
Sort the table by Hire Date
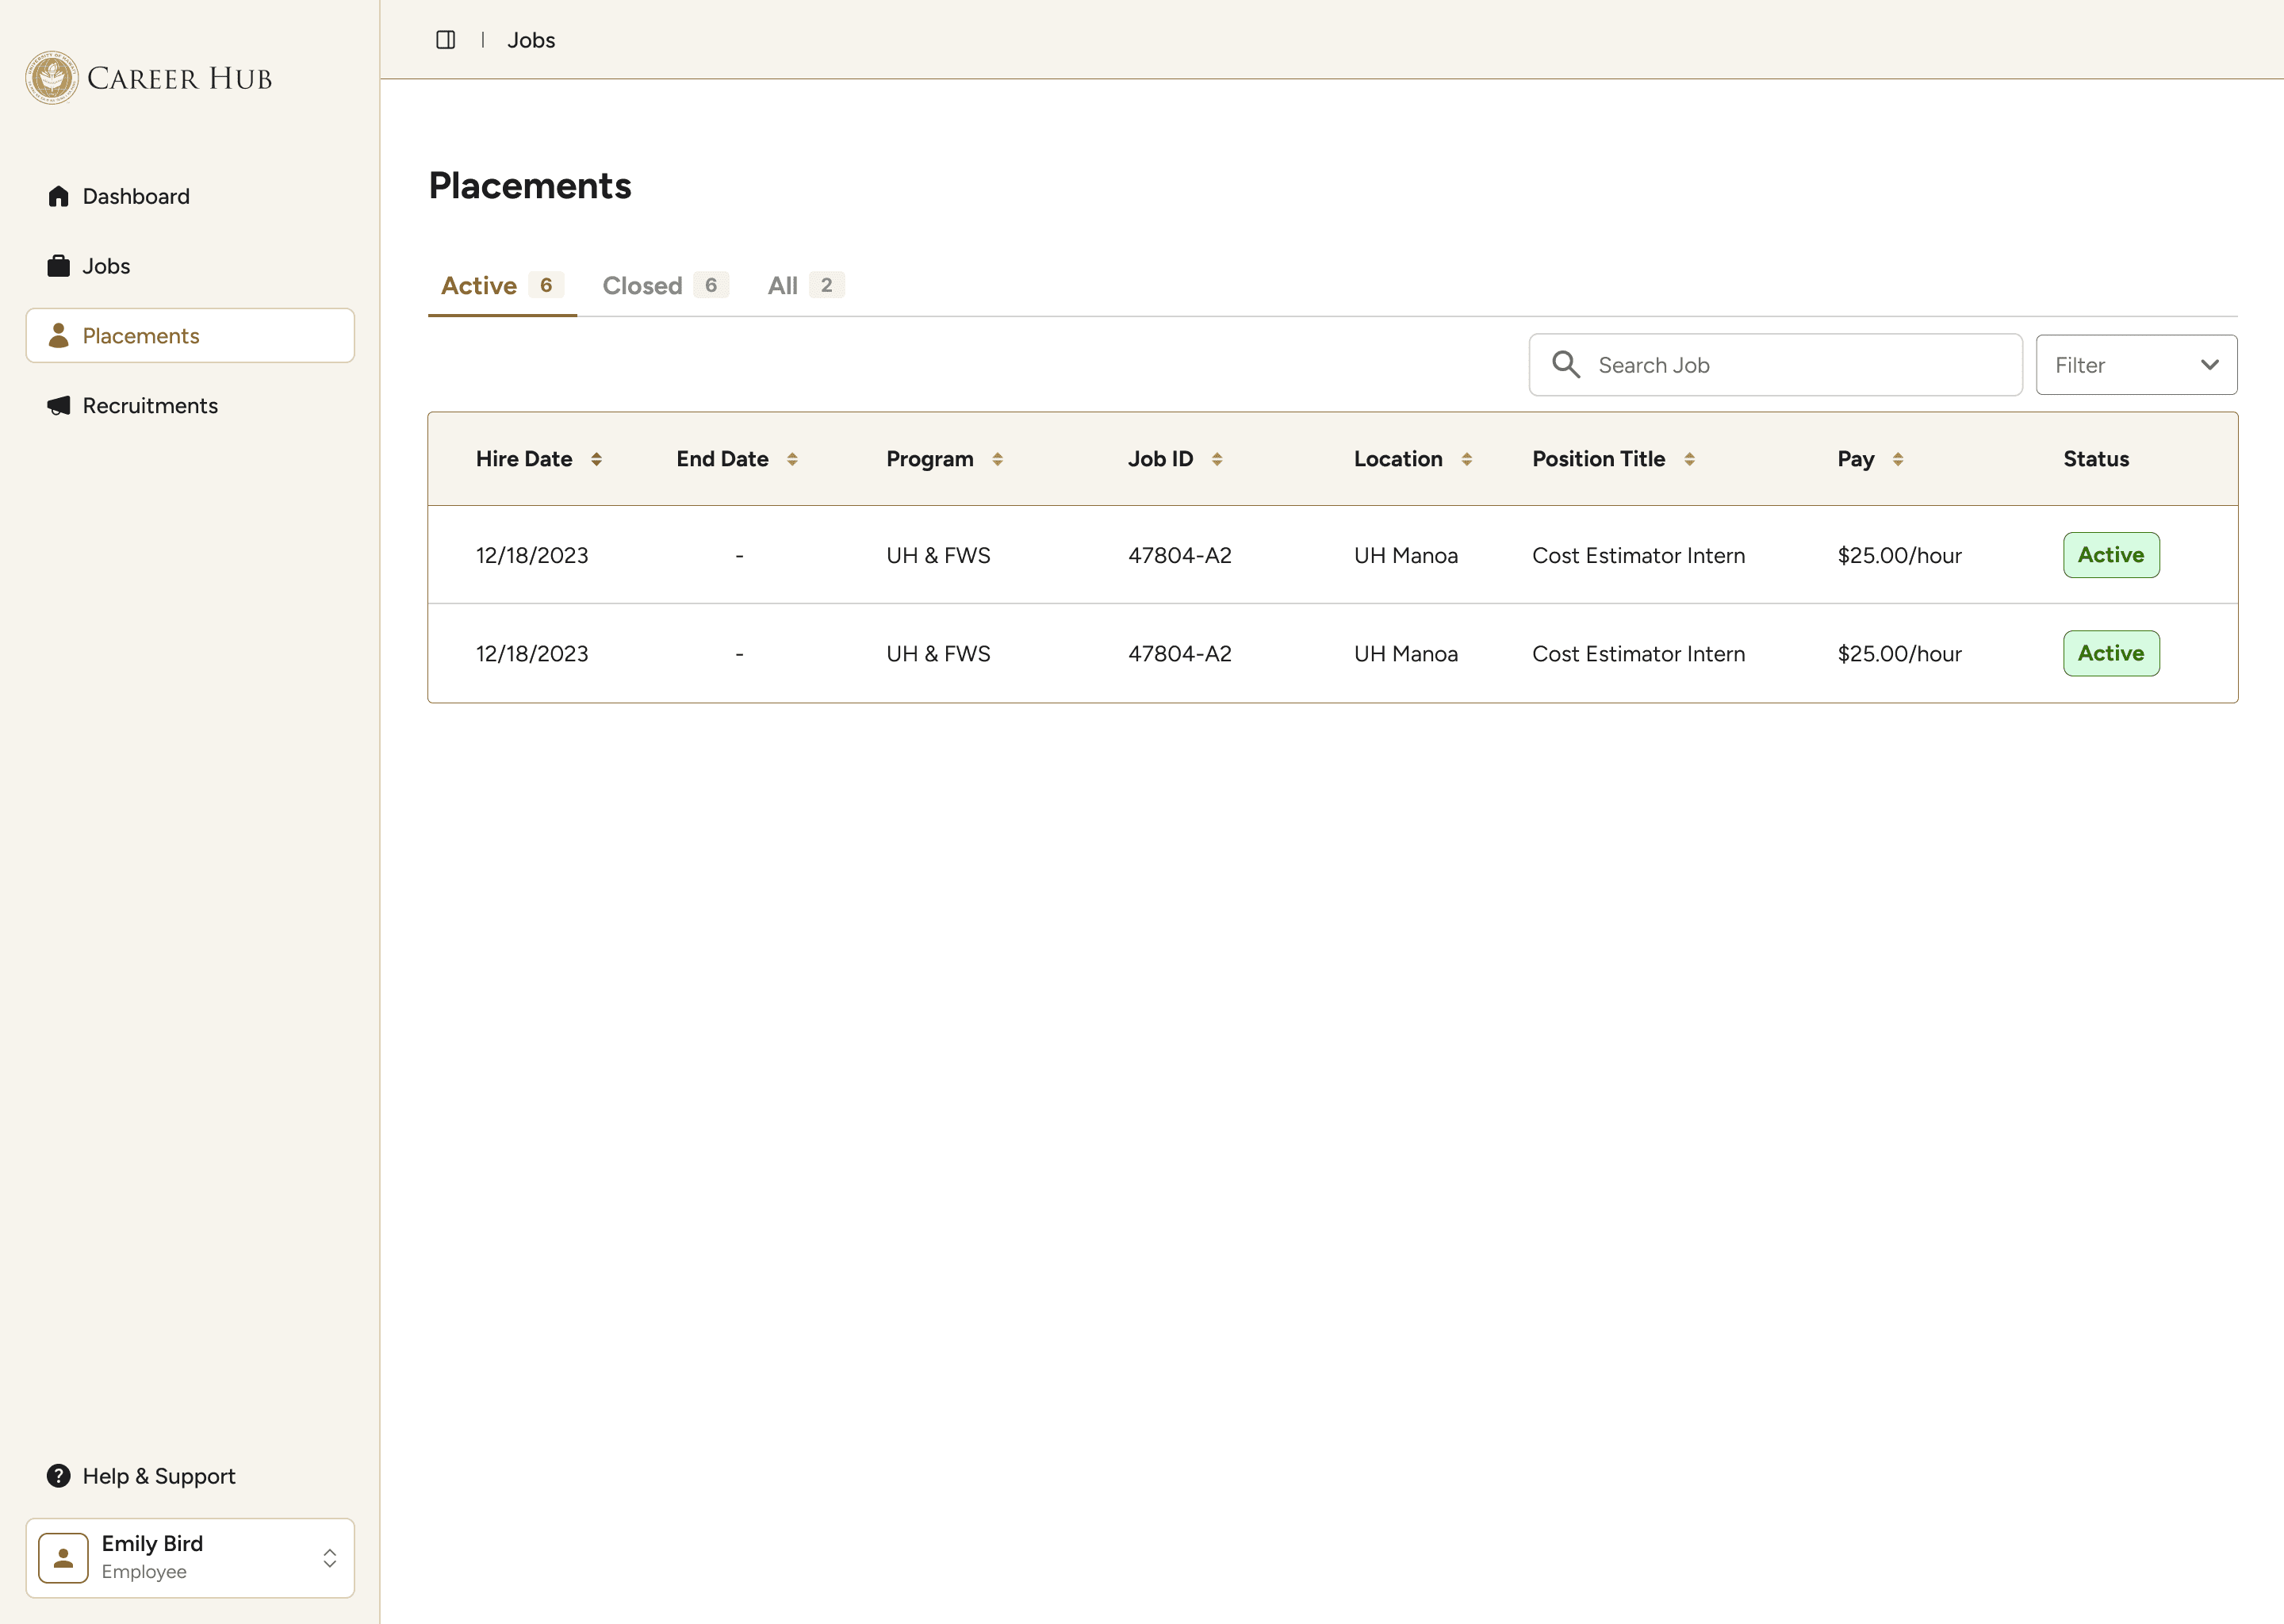[x=596, y=459]
